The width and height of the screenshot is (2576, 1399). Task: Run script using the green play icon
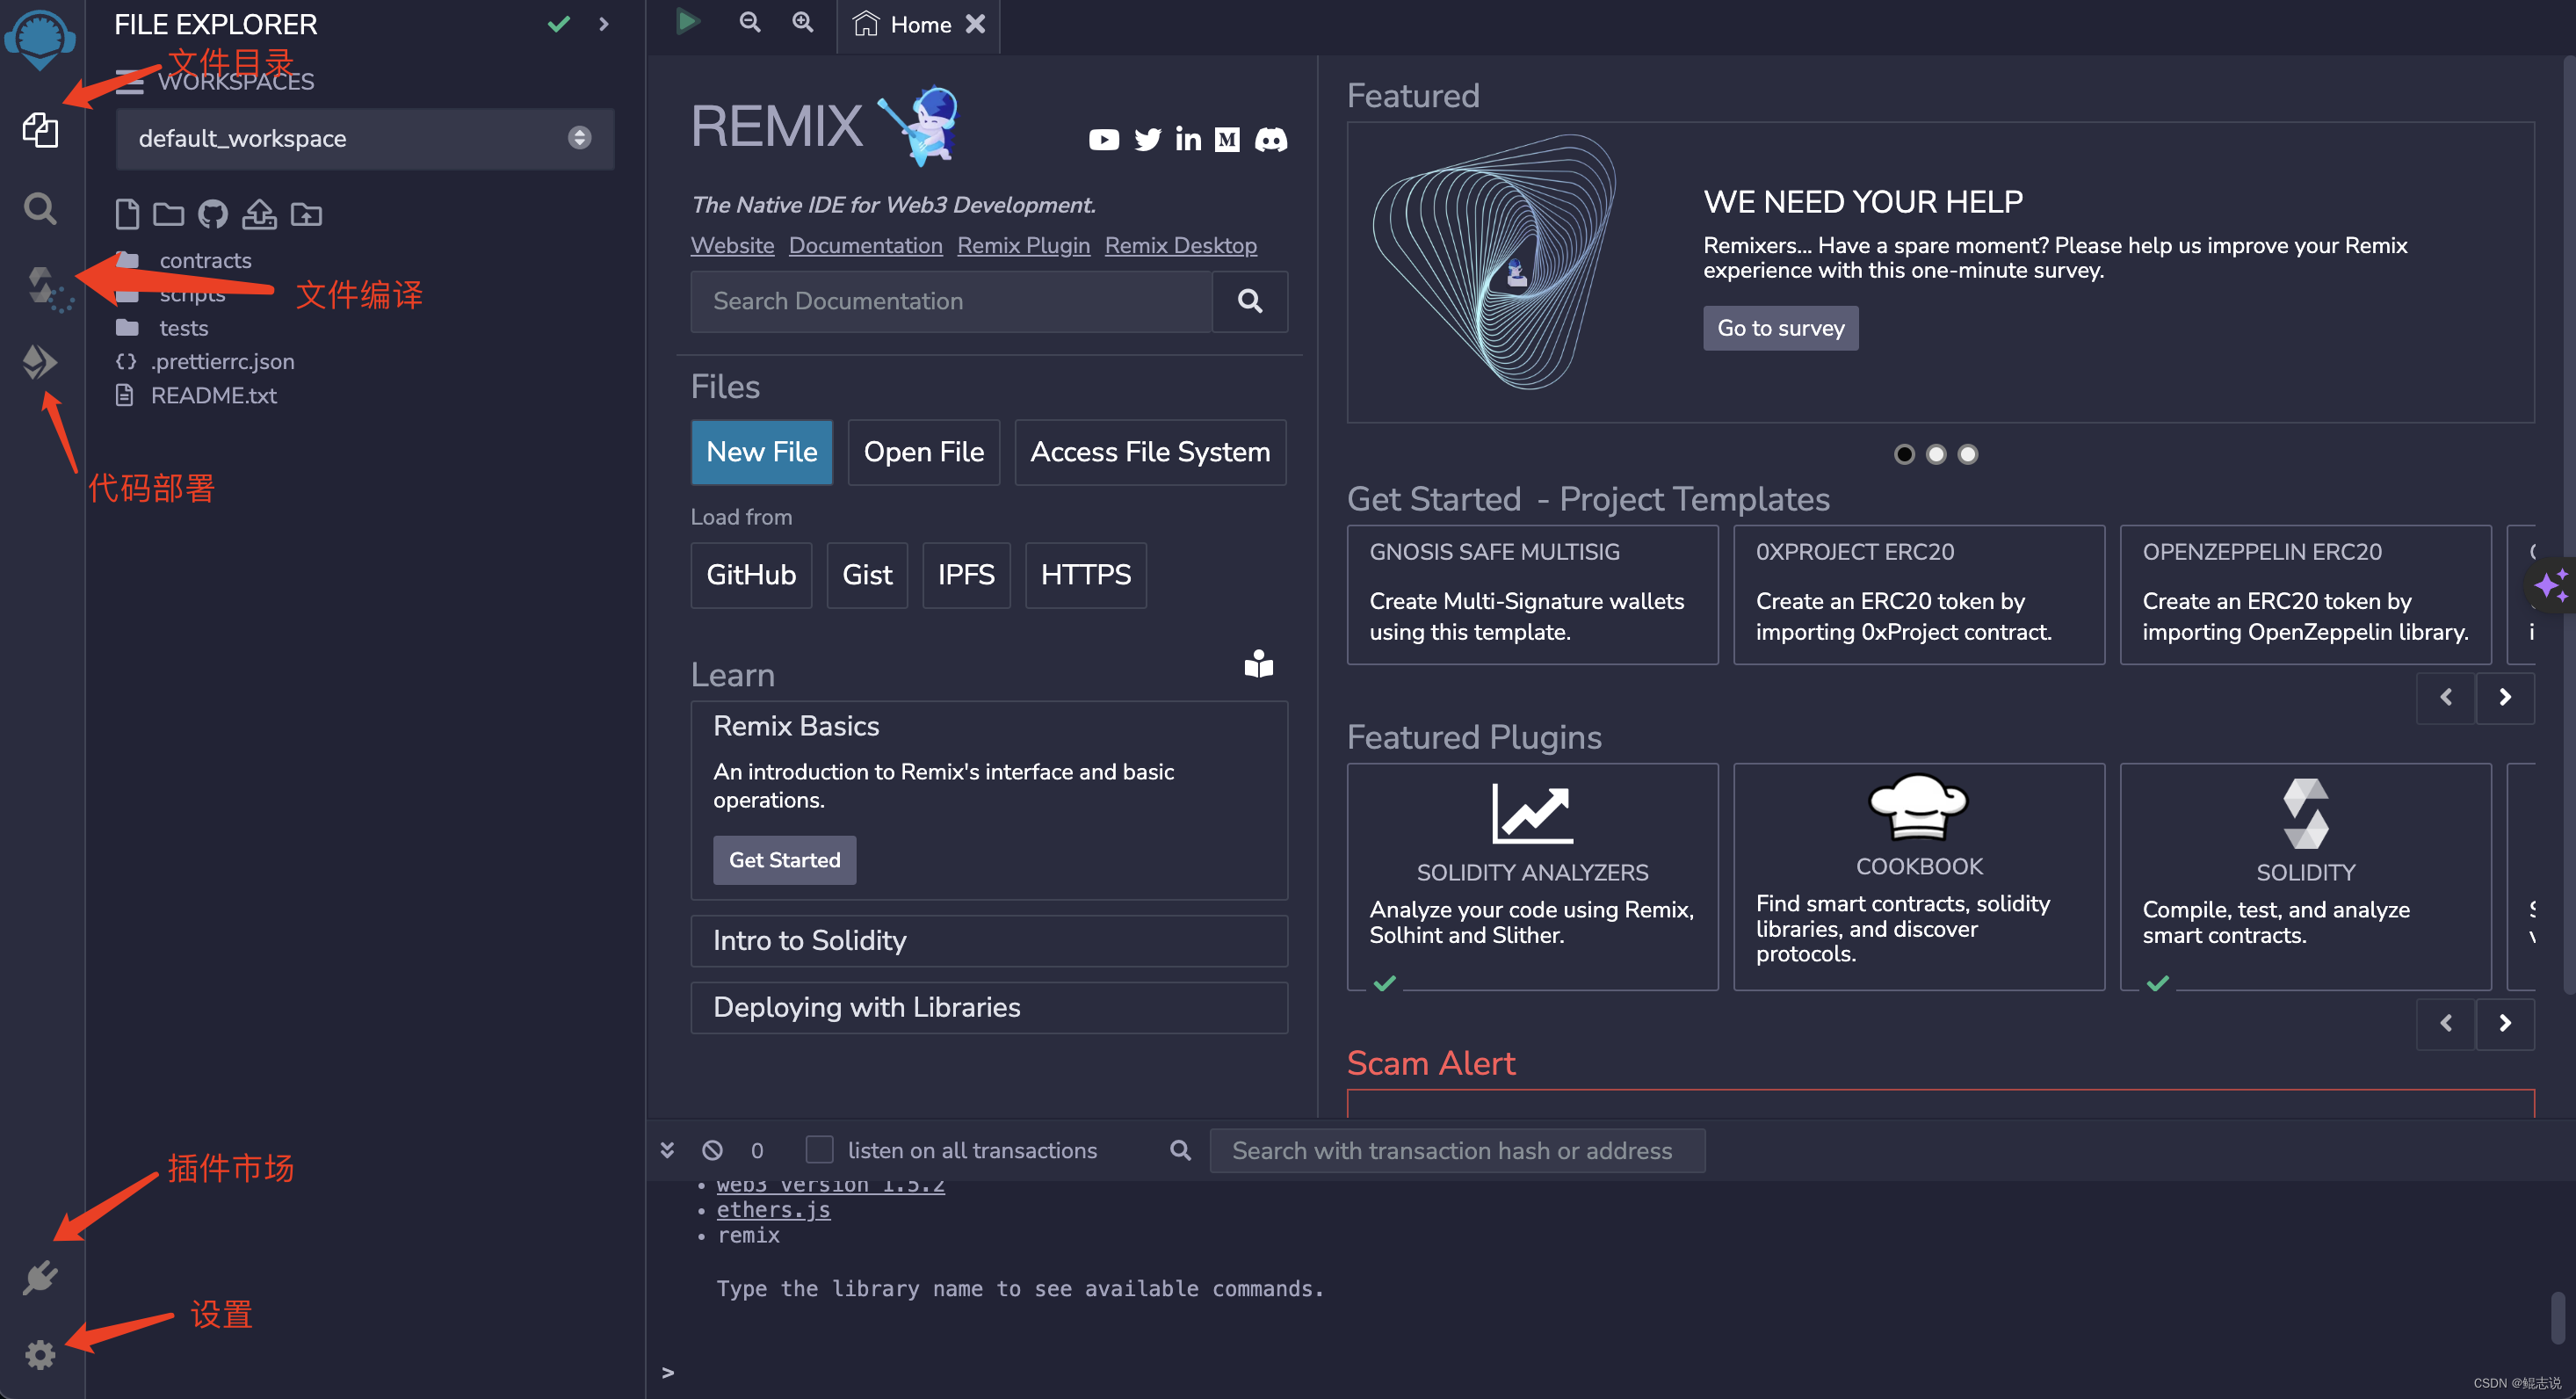click(687, 22)
